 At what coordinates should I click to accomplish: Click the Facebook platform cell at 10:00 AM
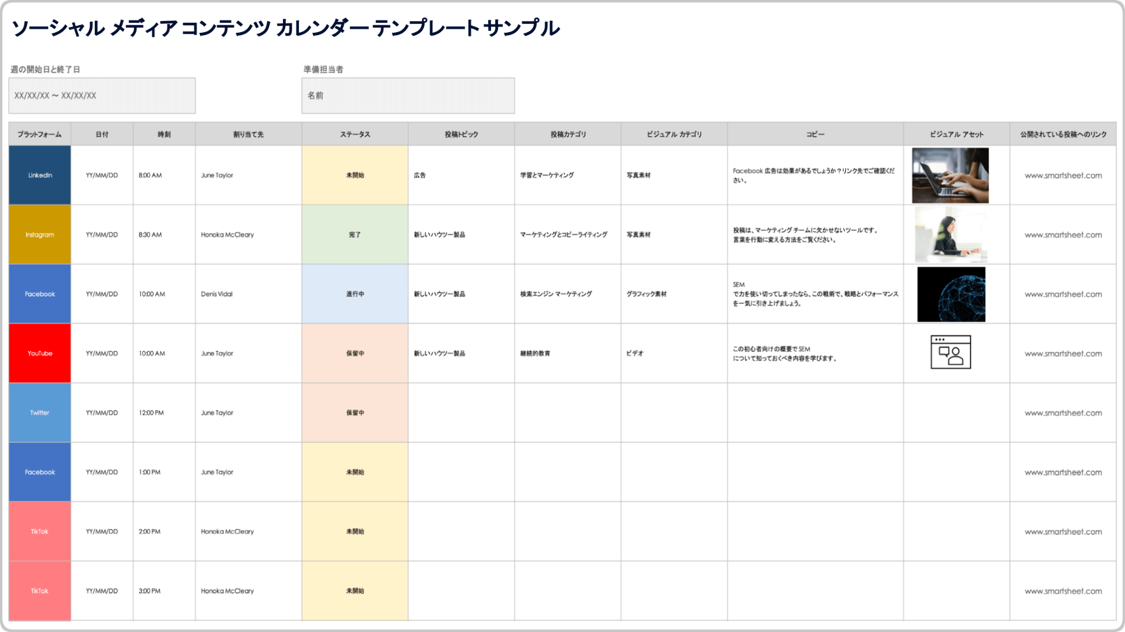[40, 294]
